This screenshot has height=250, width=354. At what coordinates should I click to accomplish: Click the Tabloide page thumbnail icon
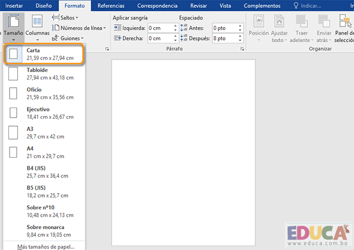tap(13, 74)
